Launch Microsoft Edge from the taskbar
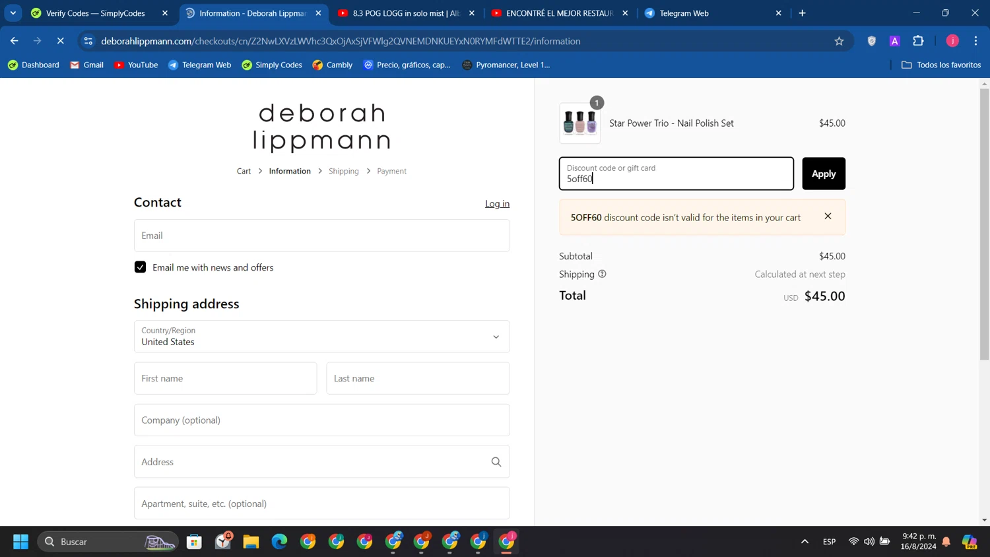The width and height of the screenshot is (990, 557). tap(279, 542)
